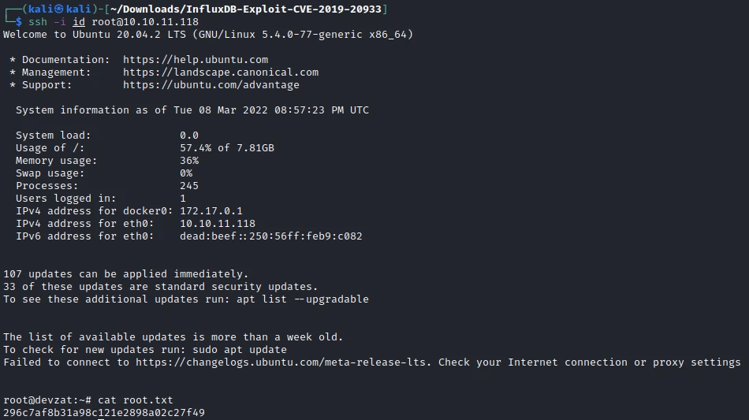Click the processes count 245

coord(189,186)
